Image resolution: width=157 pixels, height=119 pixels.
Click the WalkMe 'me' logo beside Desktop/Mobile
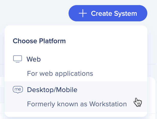tap(18, 90)
